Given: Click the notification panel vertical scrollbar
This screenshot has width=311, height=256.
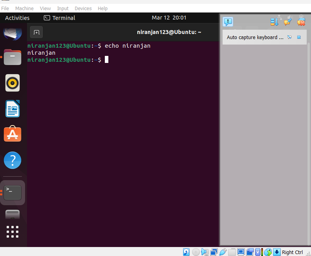Looking at the screenshot, I should coord(309,144).
